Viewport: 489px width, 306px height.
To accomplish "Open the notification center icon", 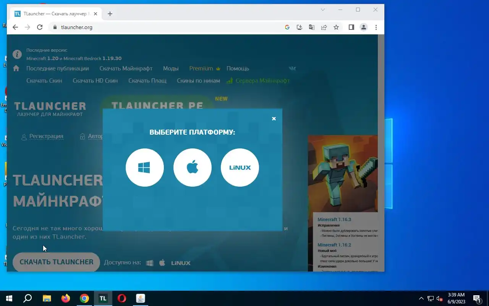I will point(477,298).
